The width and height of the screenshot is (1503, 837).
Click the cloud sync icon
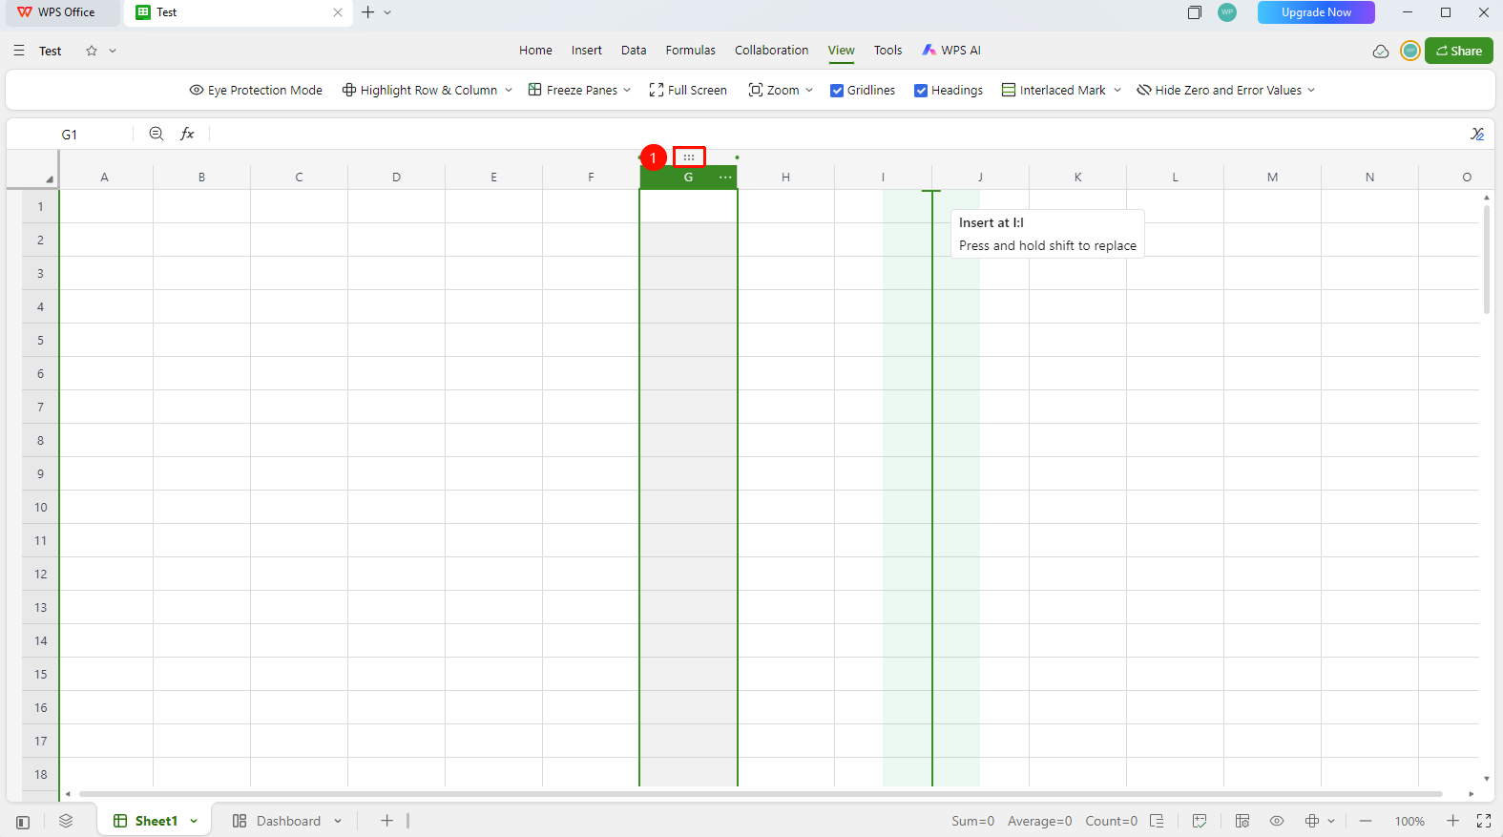pyautogui.click(x=1381, y=52)
